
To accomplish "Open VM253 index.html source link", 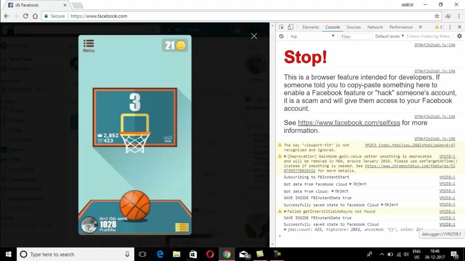I will [410, 145].
